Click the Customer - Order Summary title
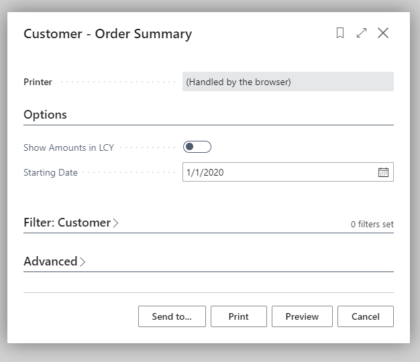420x362 pixels. pos(107,34)
